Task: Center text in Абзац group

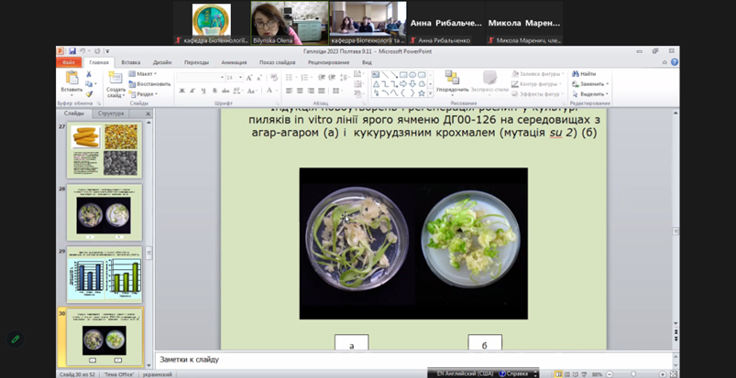Action: [300, 91]
